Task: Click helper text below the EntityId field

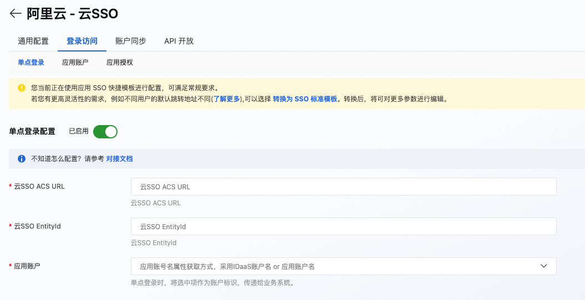Action: pos(154,243)
